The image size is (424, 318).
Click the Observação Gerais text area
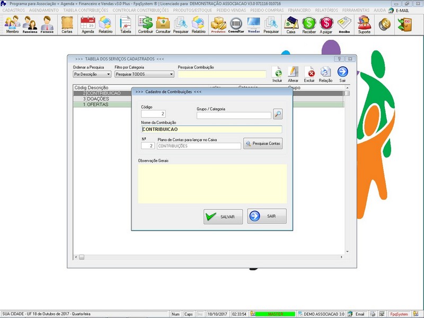coord(213,183)
